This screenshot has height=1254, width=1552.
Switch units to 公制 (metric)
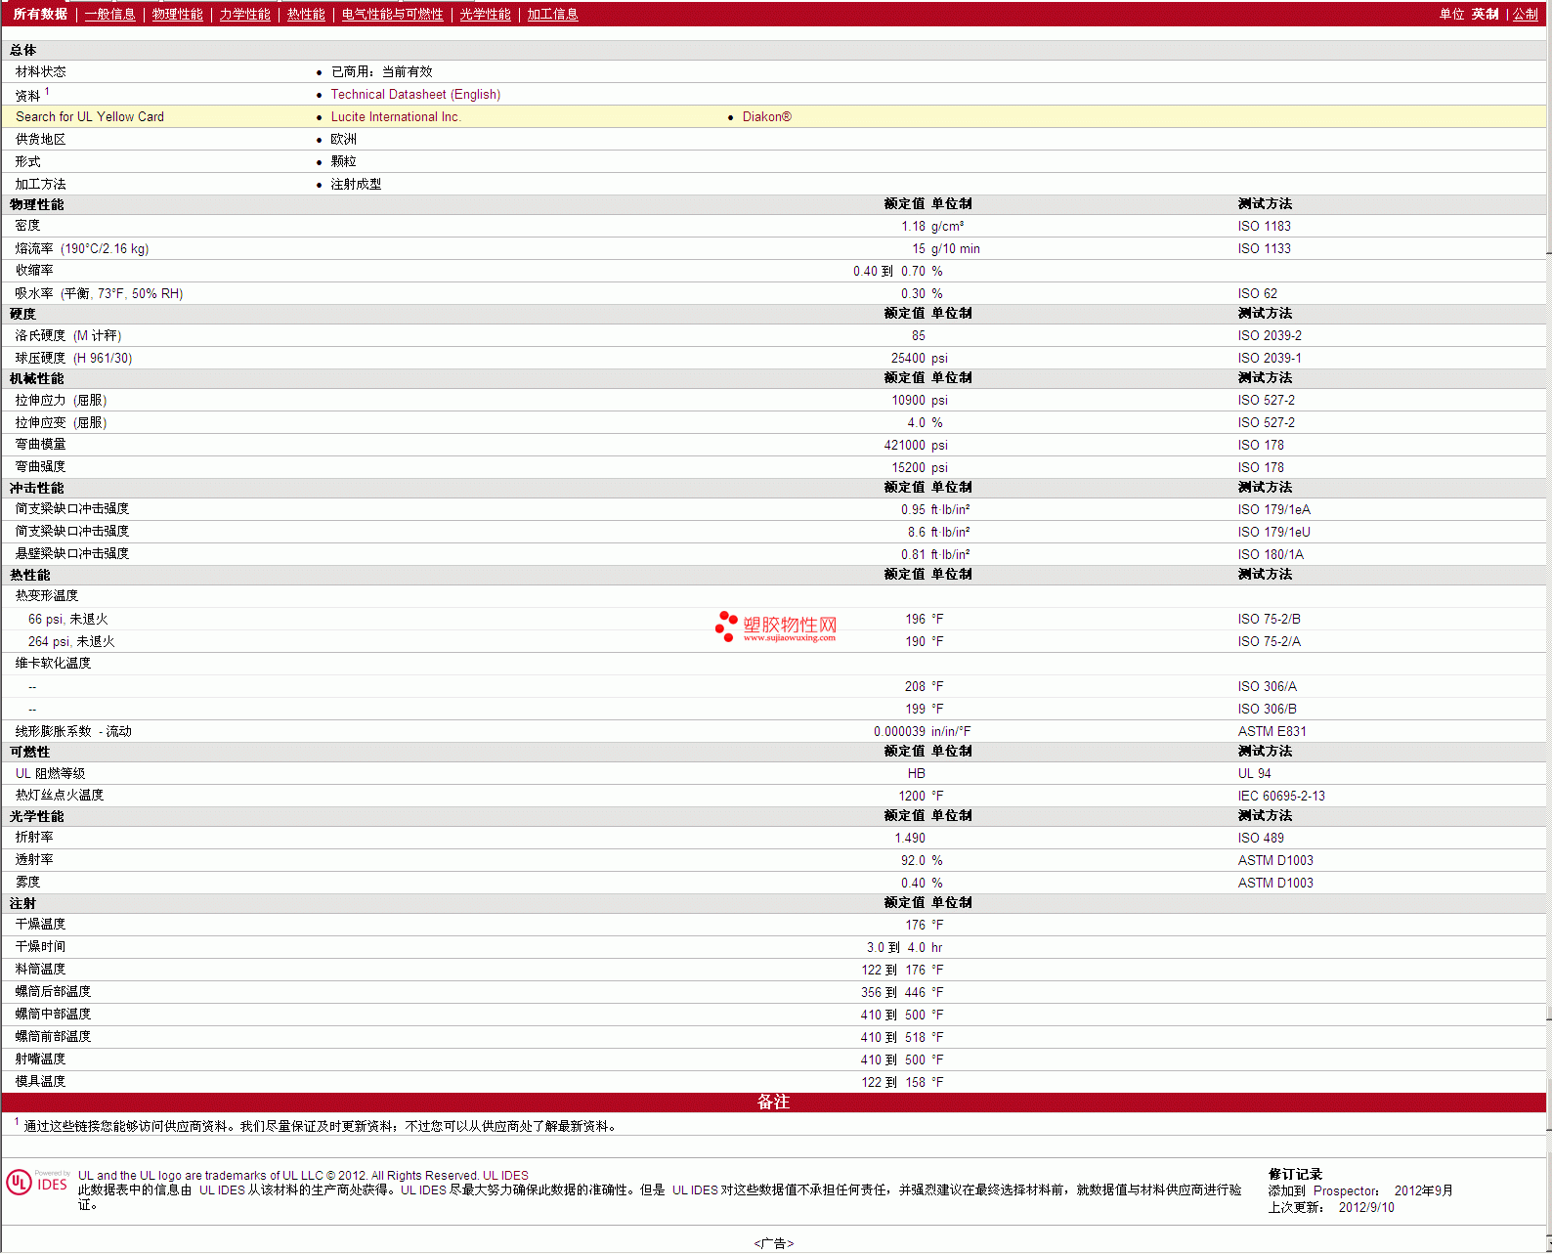[1525, 14]
